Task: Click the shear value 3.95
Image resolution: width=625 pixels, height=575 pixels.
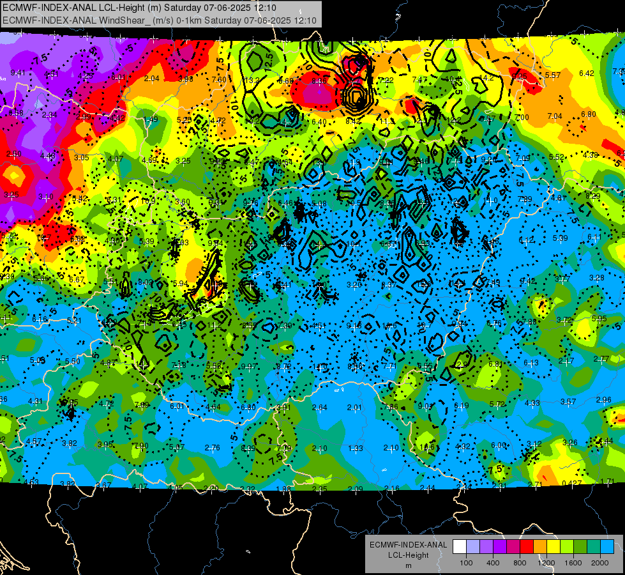Action: pyautogui.click(x=105, y=444)
